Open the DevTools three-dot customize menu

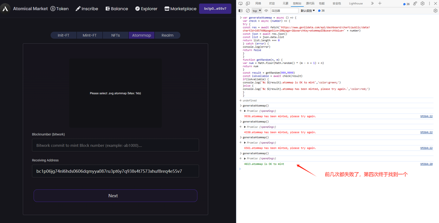point(429,3)
